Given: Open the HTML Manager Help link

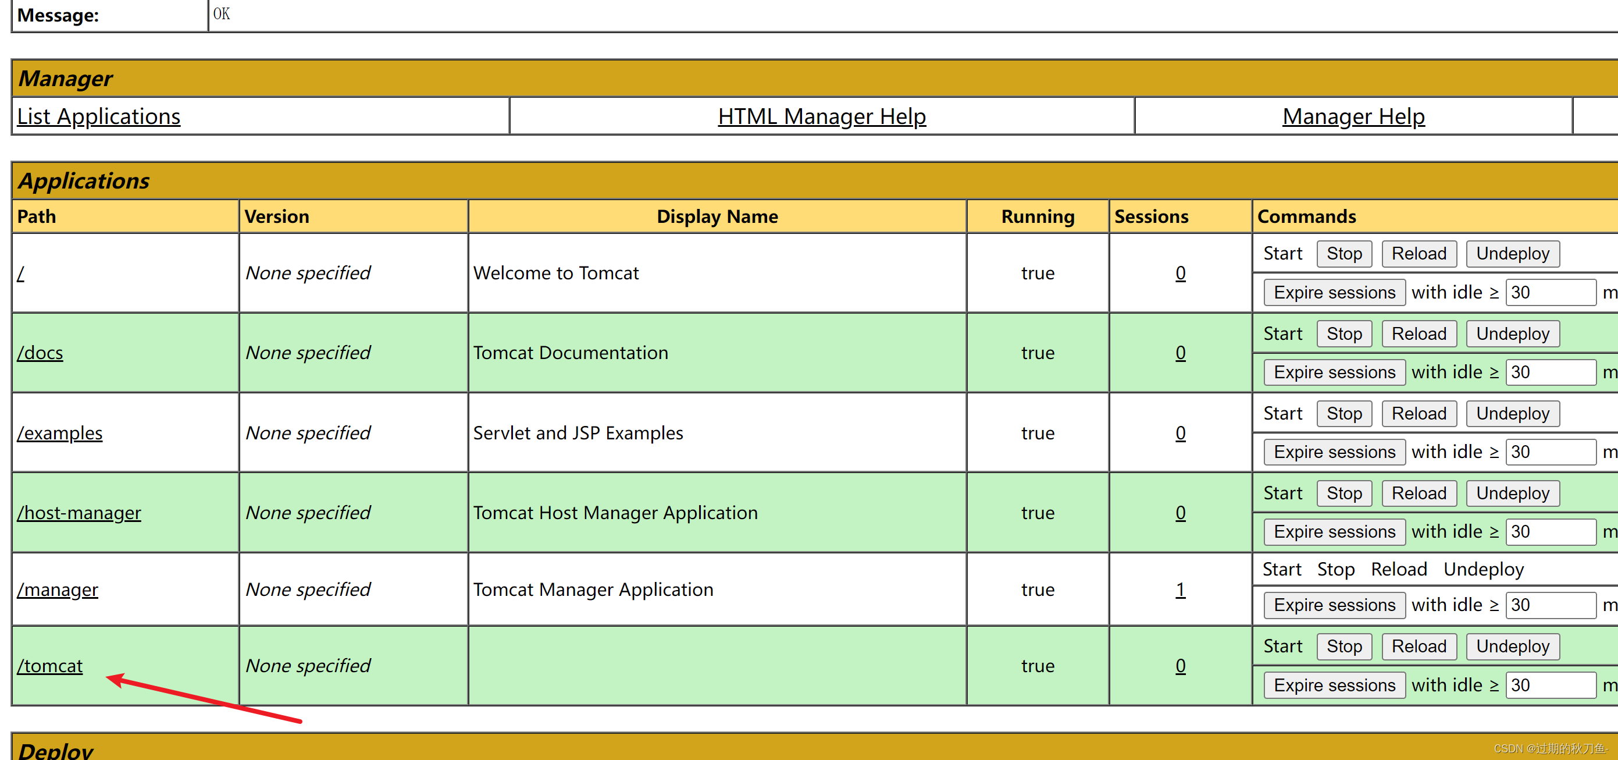Looking at the screenshot, I should [x=822, y=117].
